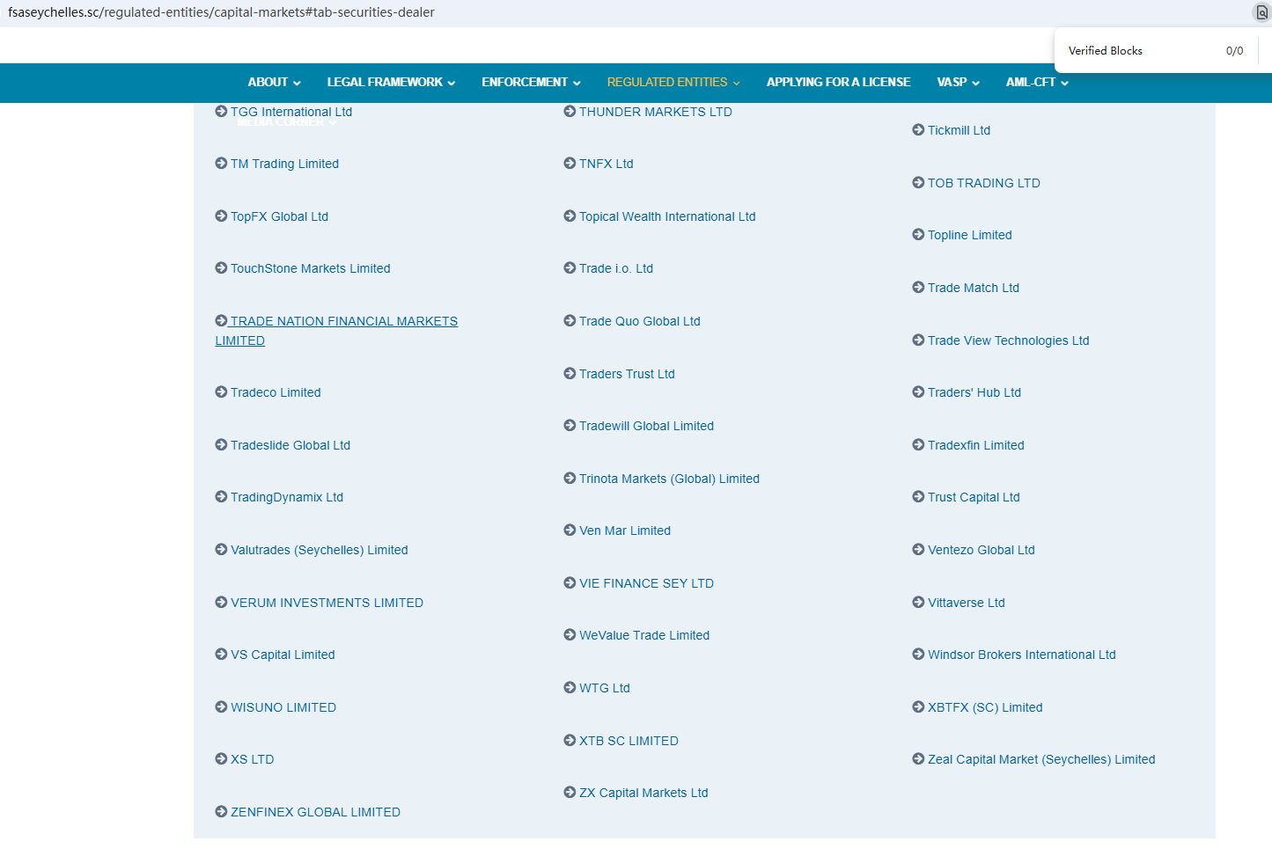Click the arrow icon beside VERUM INVESTMENTS LIMITED
1272x856 pixels.
click(221, 602)
